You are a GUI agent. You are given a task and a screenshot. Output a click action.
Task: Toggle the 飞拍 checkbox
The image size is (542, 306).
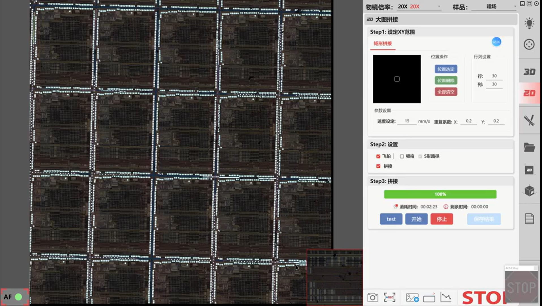[378, 156]
